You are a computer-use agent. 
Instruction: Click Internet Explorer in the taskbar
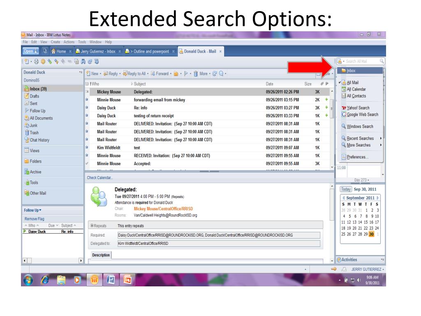coord(45,280)
